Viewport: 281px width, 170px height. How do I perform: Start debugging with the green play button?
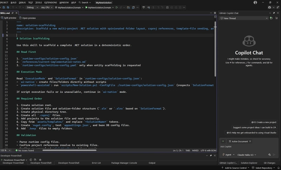(87, 7)
